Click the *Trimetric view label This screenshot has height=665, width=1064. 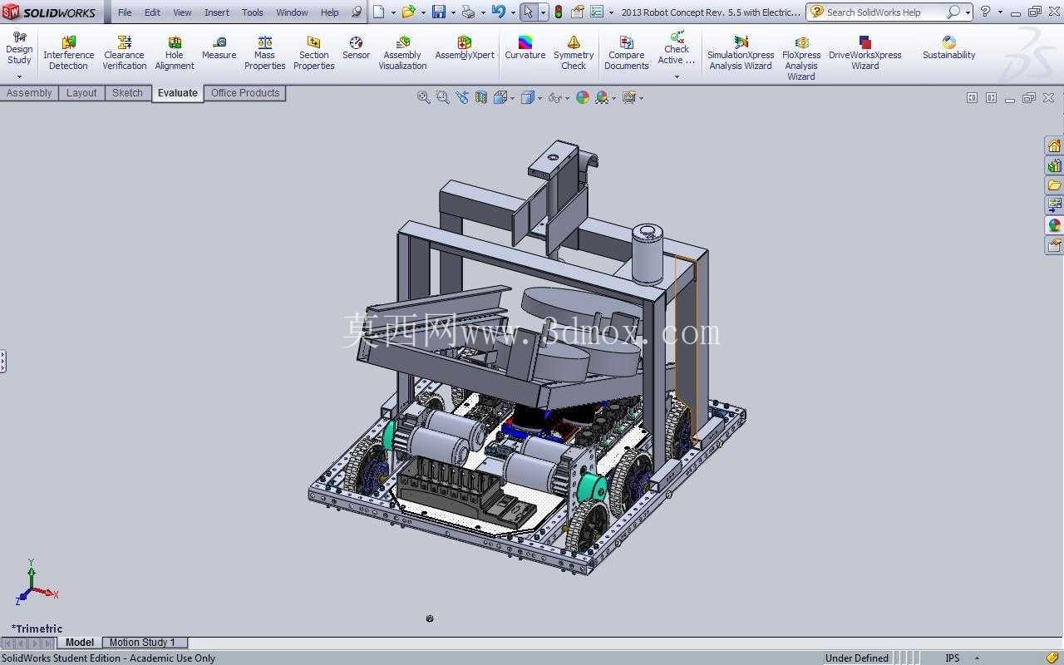pyautogui.click(x=37, y=628)
